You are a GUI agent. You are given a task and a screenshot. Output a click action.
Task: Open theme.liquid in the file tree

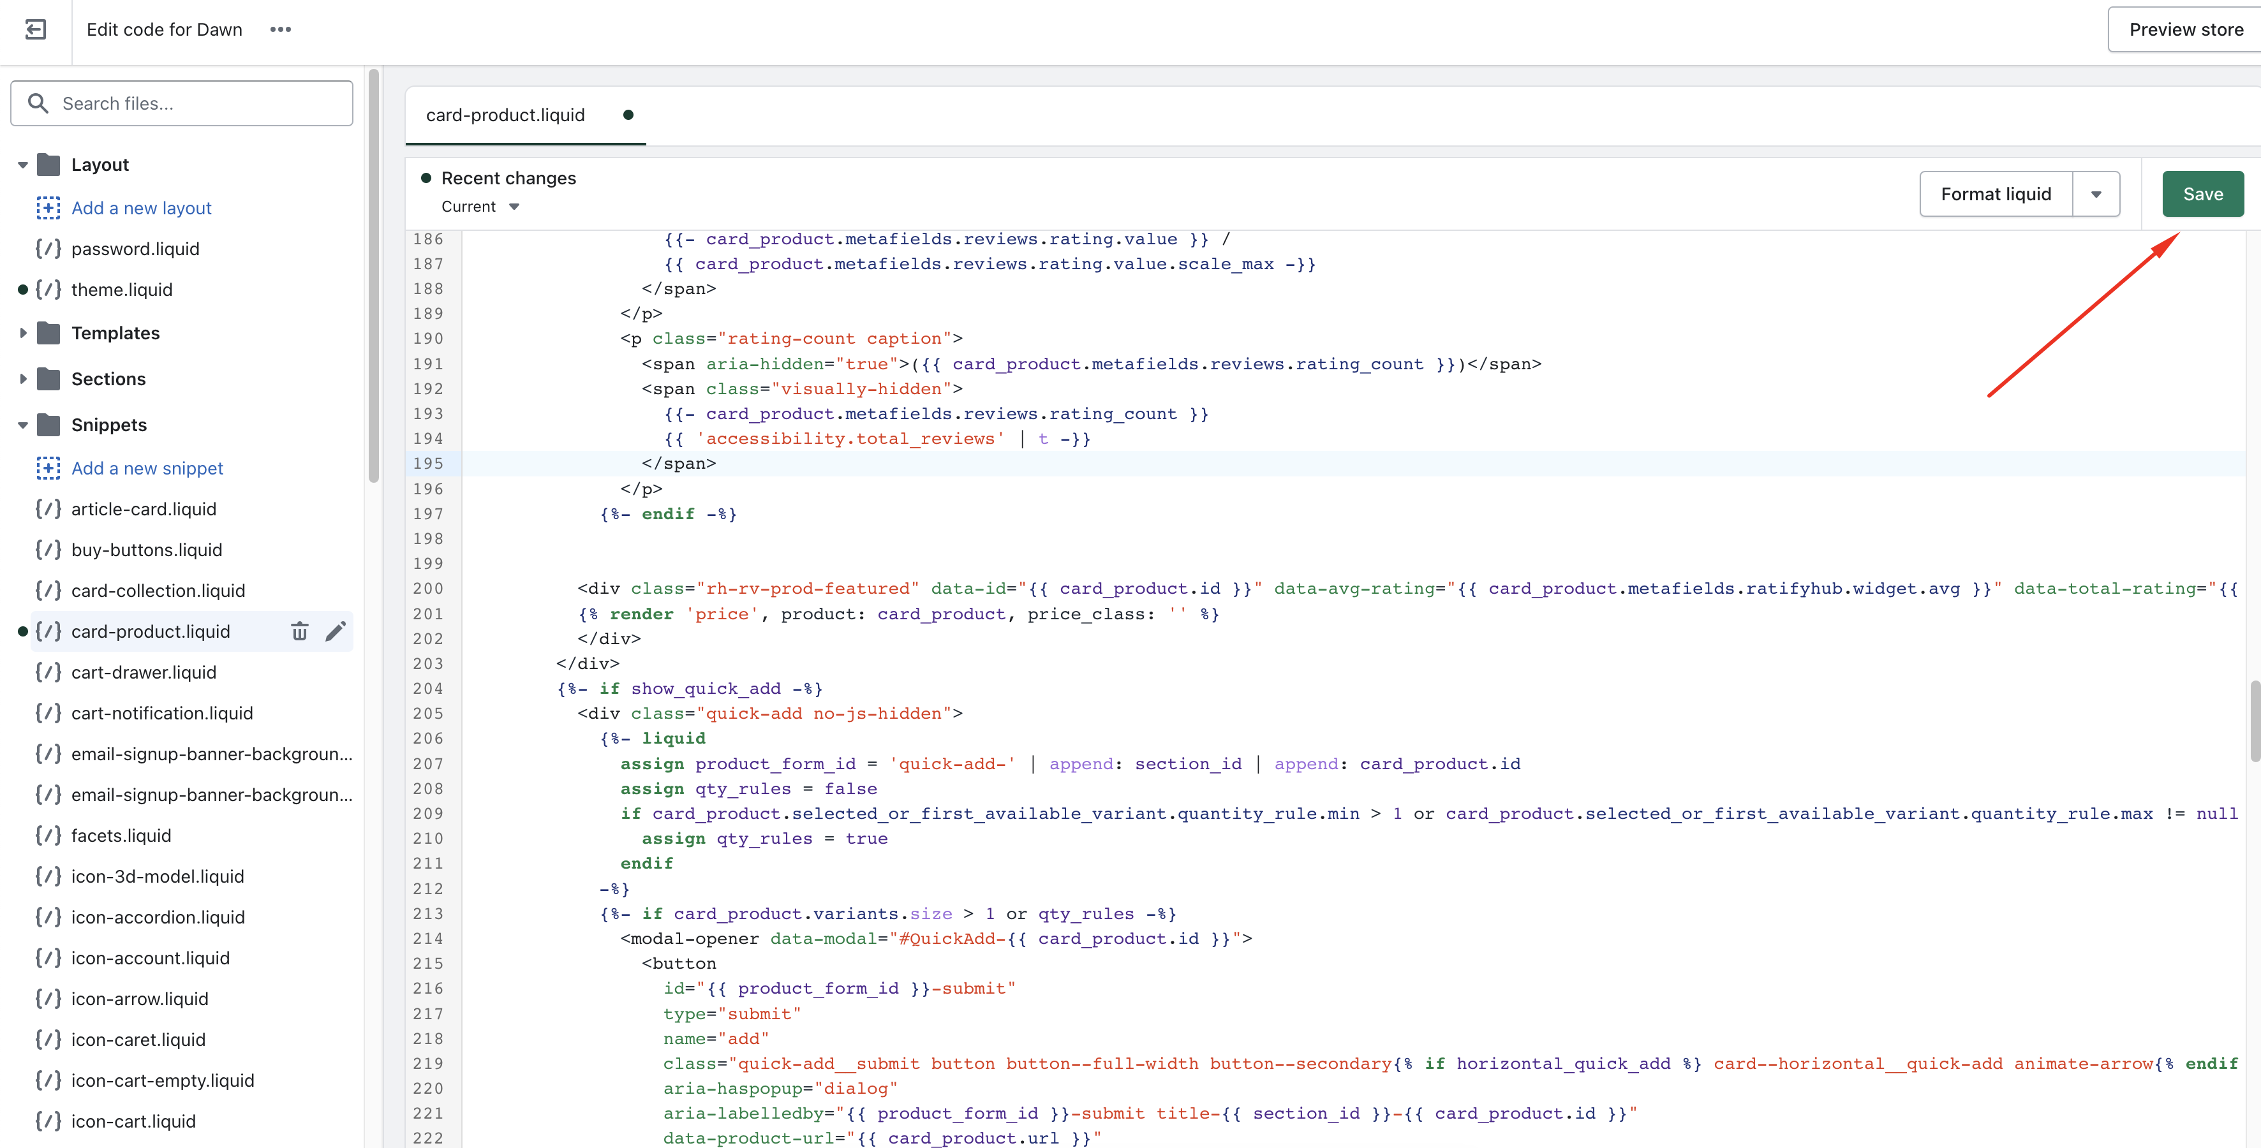coord(121,290)
